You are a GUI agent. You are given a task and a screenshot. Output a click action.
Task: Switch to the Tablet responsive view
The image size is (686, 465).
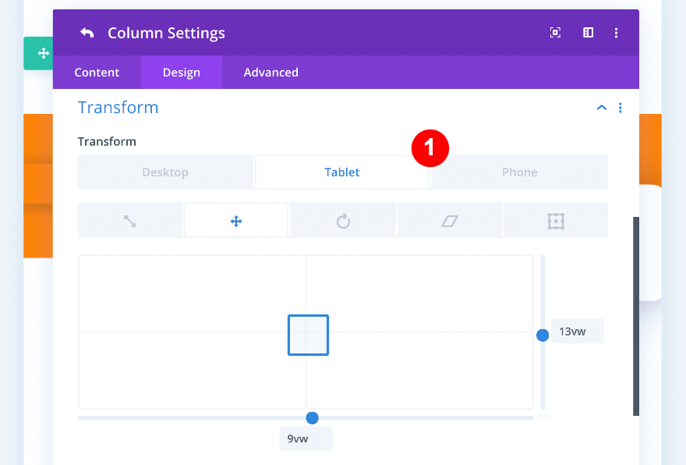(x=342, y=172)
